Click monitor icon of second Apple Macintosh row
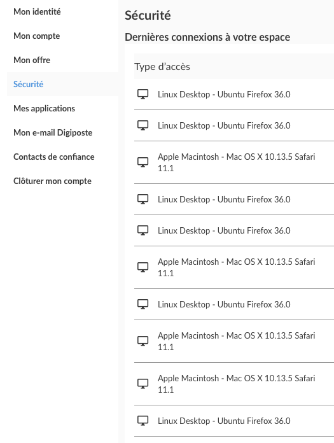 tap(143, 267)
